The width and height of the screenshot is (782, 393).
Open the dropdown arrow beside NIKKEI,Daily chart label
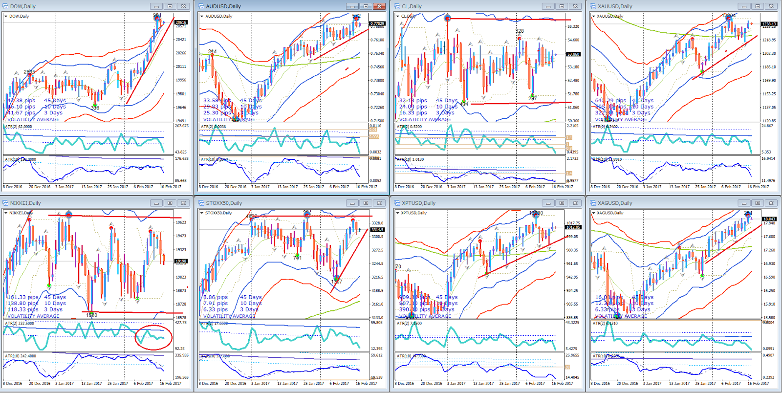click(6, 213)
